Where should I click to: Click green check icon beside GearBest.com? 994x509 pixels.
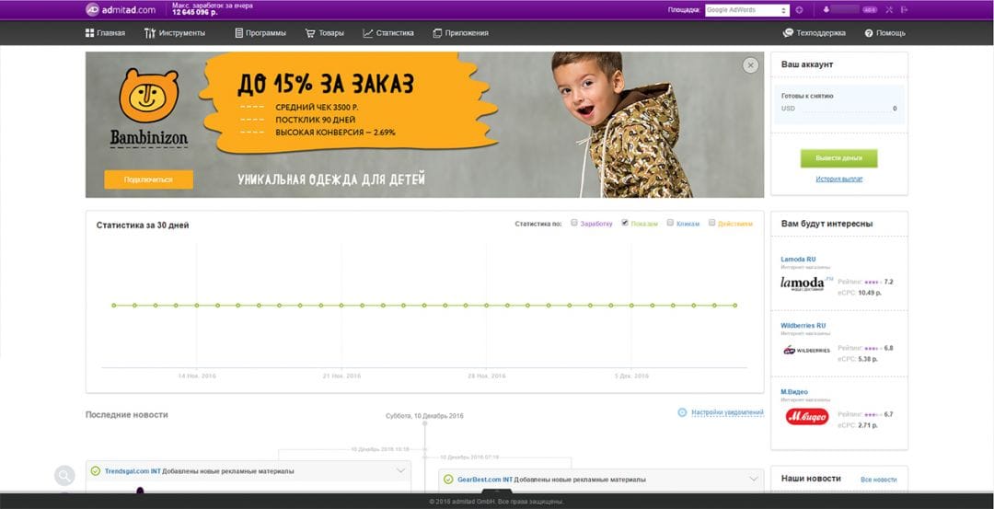[x=448, y=480]
